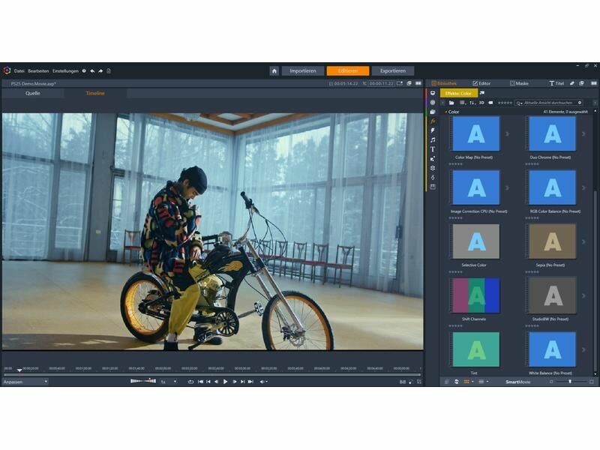Image resolution: width=600 pixels, height=450 pixels.
Task: Toggle the 3D filter in library toolbar
Action: coord(481,103)
